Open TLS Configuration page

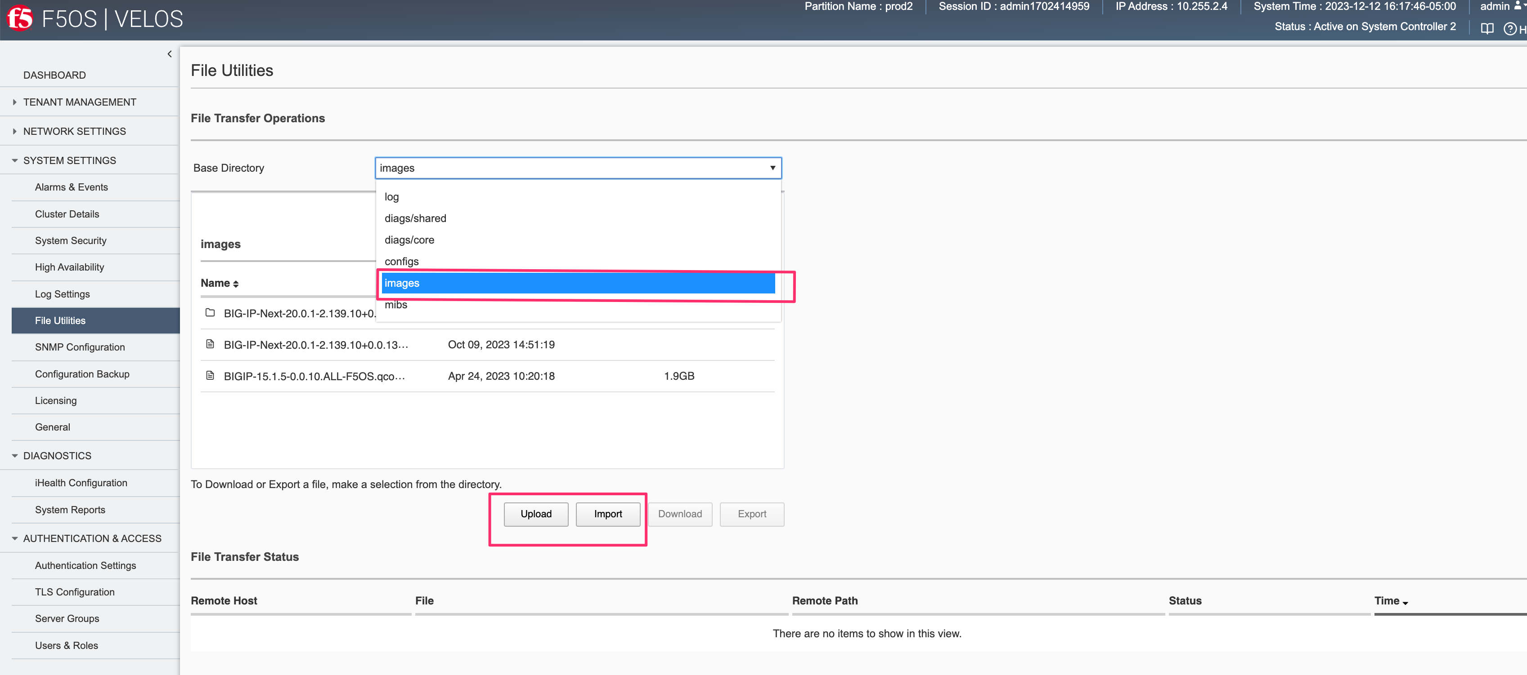click(x=75, y=592)
